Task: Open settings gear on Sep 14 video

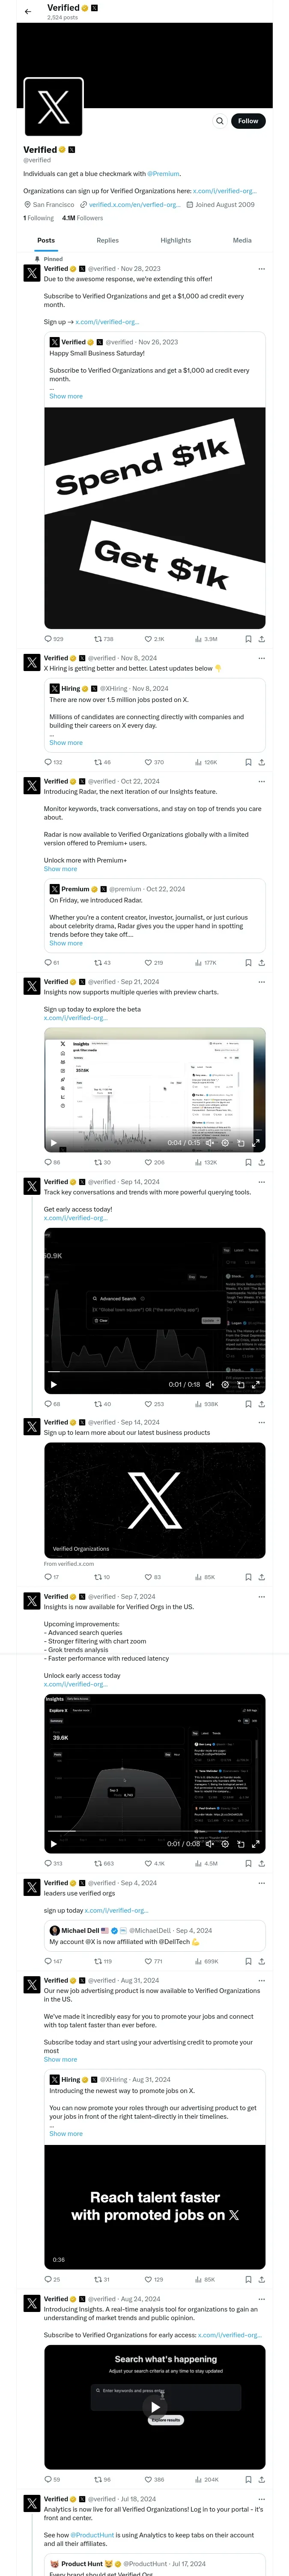Action: tap(225, 1385)
